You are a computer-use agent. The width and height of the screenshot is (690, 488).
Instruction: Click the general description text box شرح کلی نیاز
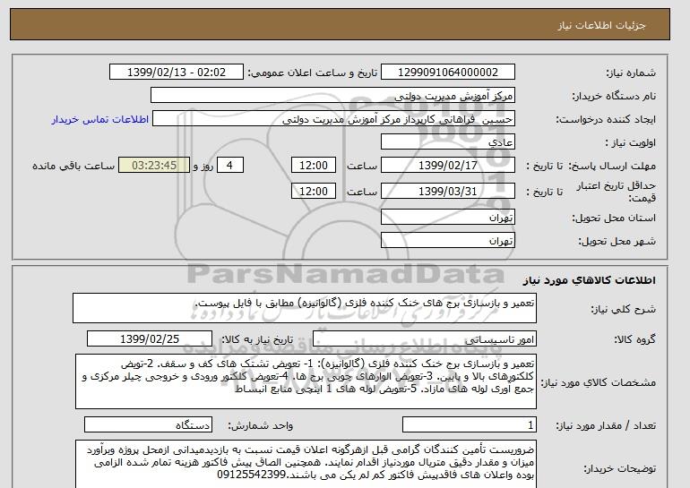pyautogui.click(x=305, y=308)
